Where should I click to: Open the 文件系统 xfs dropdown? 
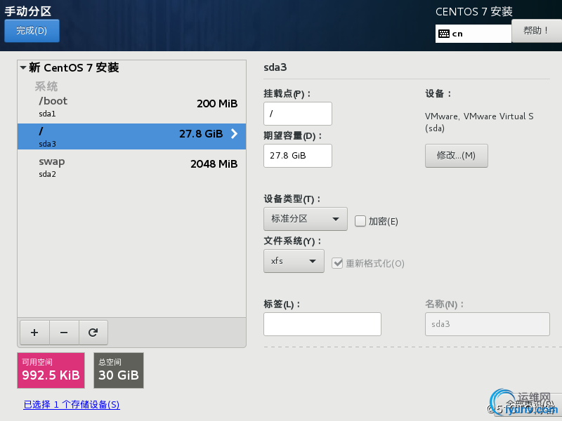[294, 261]
